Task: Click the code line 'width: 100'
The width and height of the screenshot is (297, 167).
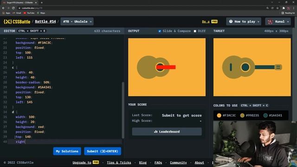Action: [x=26, y=117]
